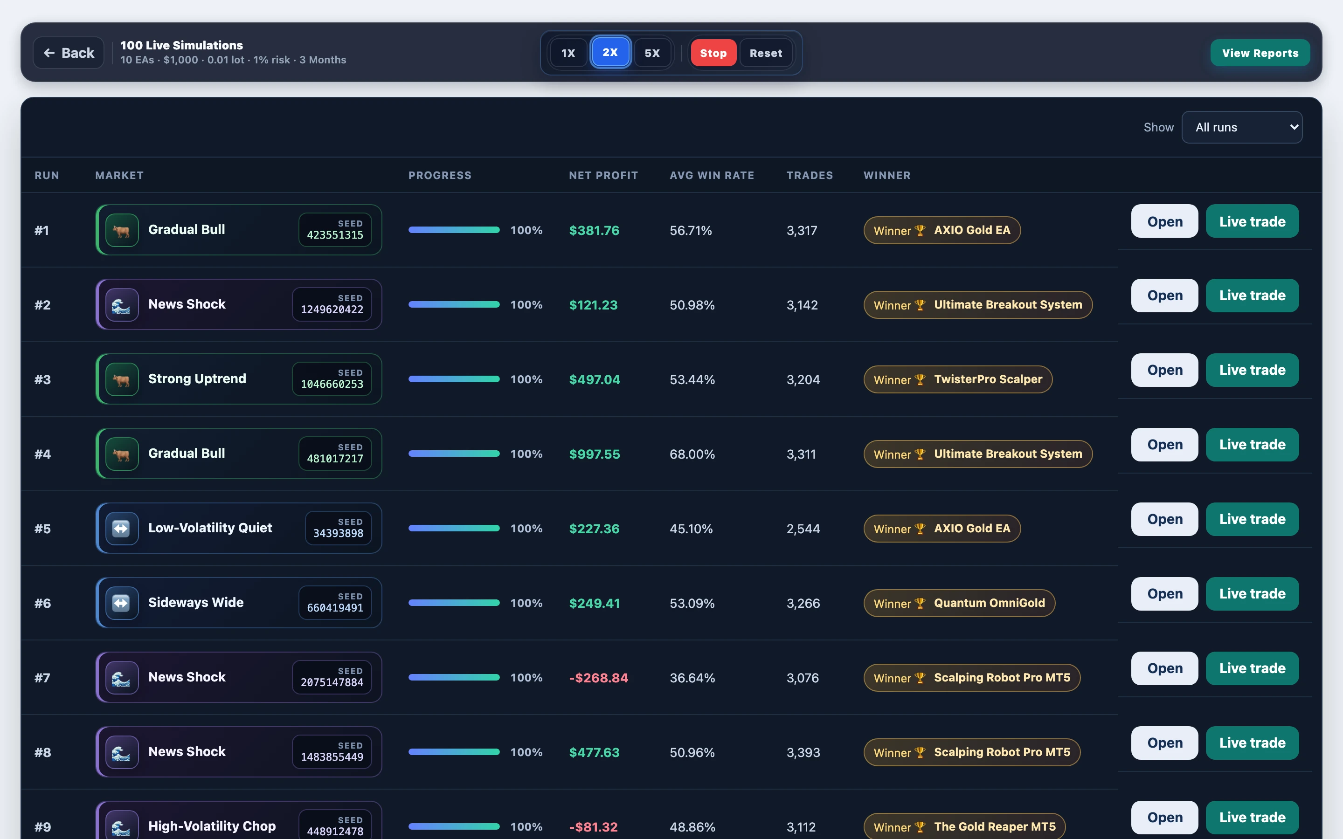Open run #7 News Shock
Image resolution: width=1343 pixels, height=839 pixels.
(x=1164, y=668)
